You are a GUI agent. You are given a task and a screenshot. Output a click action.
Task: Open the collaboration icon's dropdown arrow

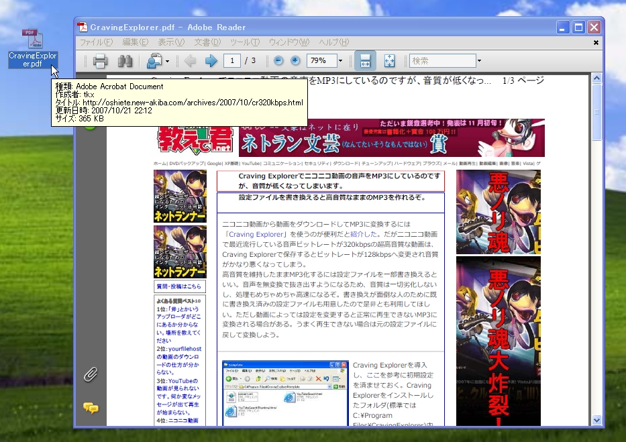167,61
